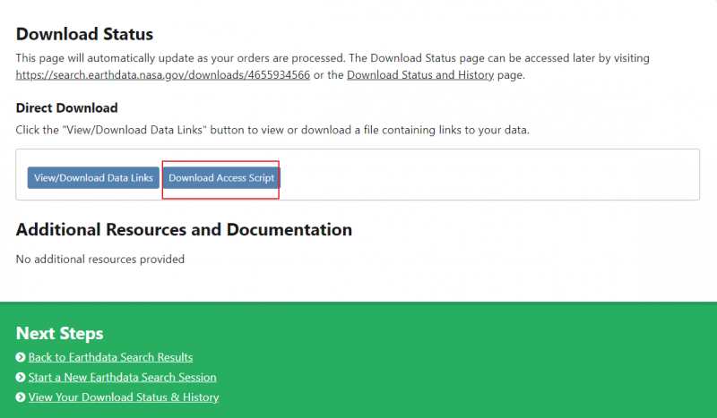This screenshot has width=717, height=418.
Task: Click the Additional Resources and Documentation heading
Action: pyautogui.click(x=184, y=230)
